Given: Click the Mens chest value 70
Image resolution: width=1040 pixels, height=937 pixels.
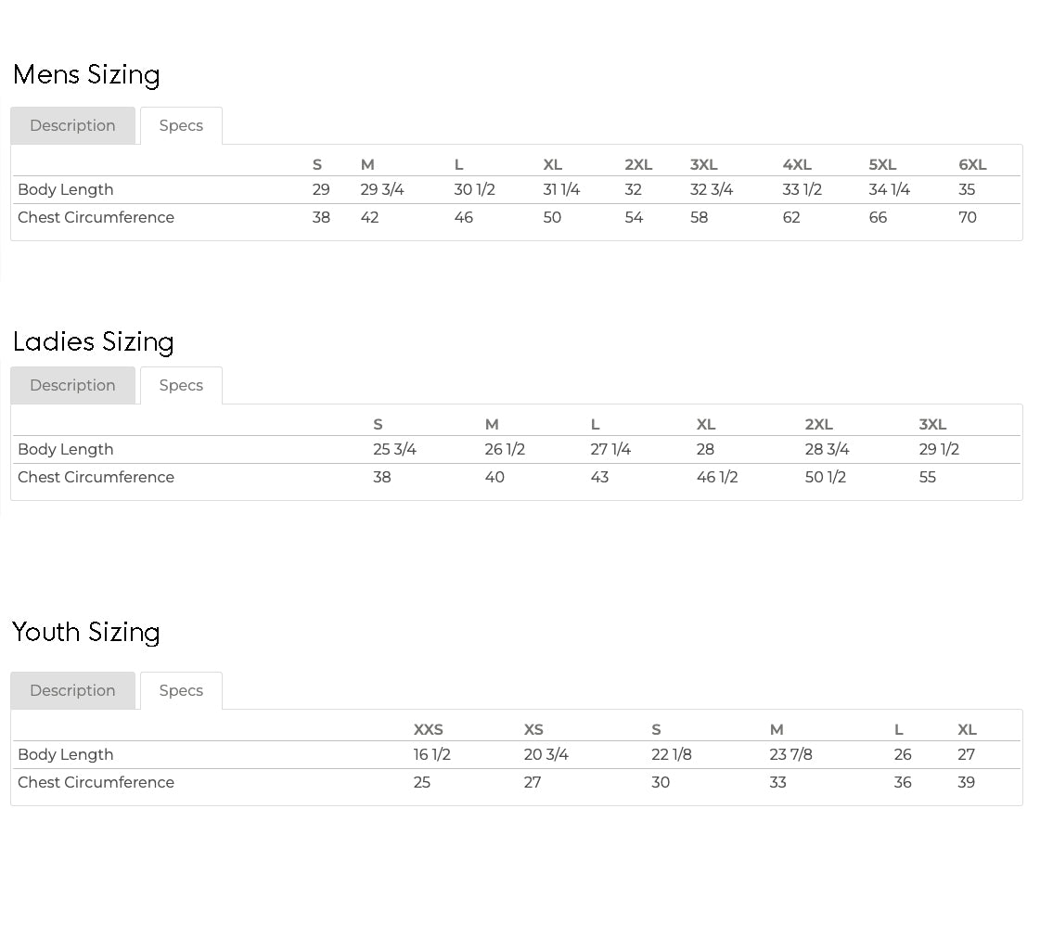Looking at the screenshot, I should click(968, 217).
